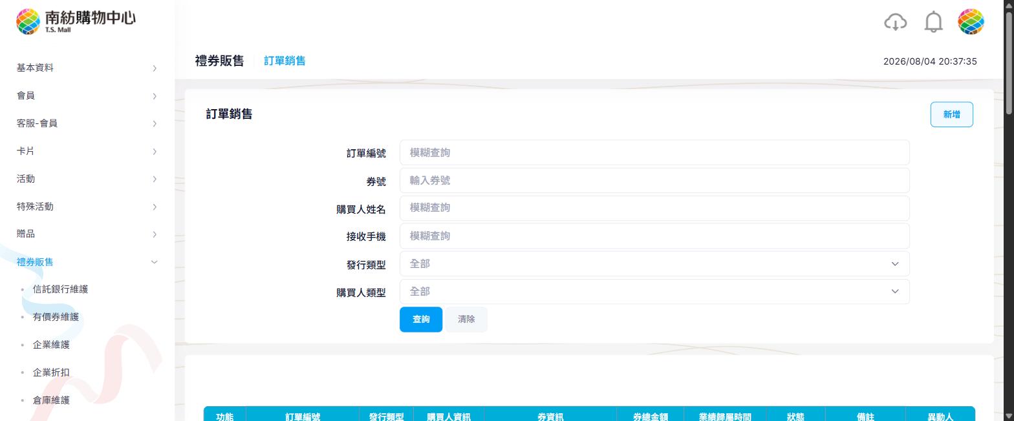
Task: Click the 查詢 search button
Action: tap(421, 319)
